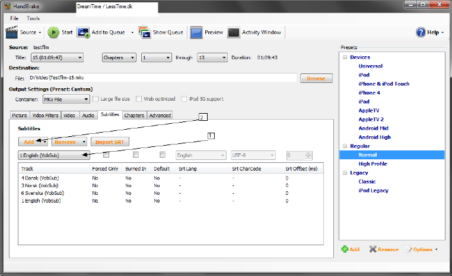Click the blue Help question mark icon
This screenshot has height=276, width=452.
tap(421, 32)
